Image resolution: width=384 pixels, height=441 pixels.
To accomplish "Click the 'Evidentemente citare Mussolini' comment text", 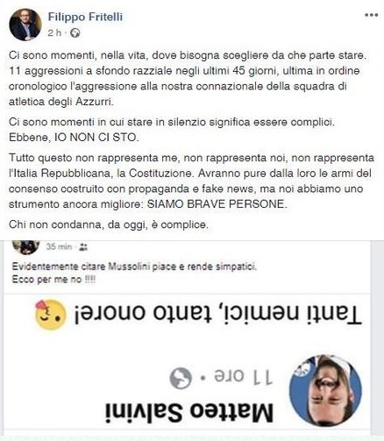I will pos(134,267).
